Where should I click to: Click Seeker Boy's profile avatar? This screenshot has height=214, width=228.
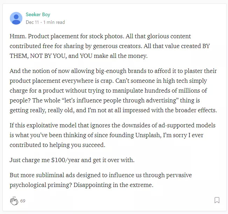tap(16, 18)
